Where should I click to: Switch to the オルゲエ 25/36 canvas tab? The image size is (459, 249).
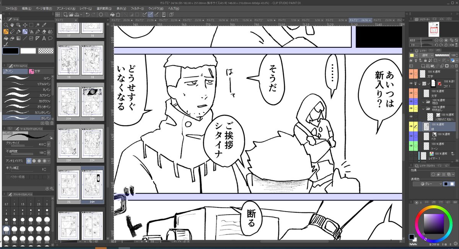pos(384,20)
